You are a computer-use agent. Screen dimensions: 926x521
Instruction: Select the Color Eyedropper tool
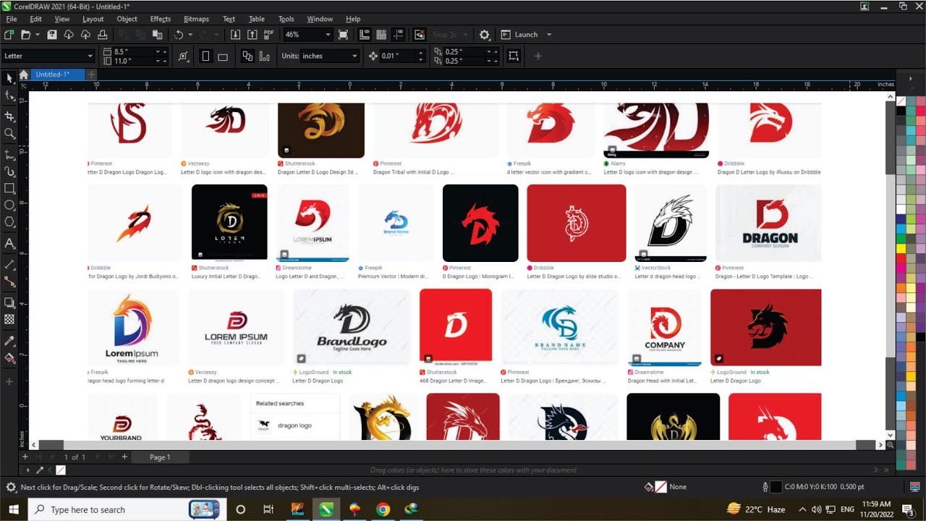tap(9, 340)
